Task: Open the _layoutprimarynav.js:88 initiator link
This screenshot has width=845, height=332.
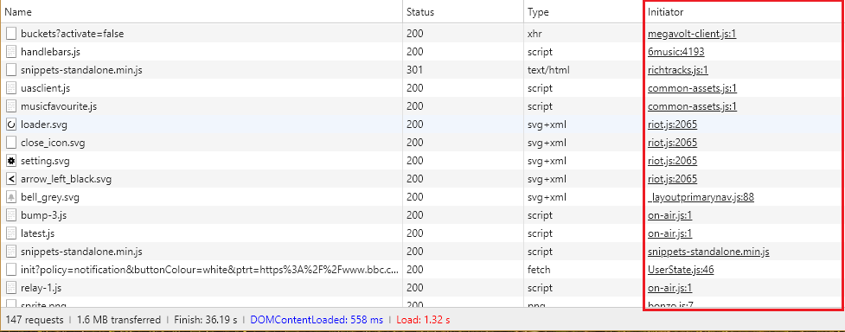Action: pos(701,197)
